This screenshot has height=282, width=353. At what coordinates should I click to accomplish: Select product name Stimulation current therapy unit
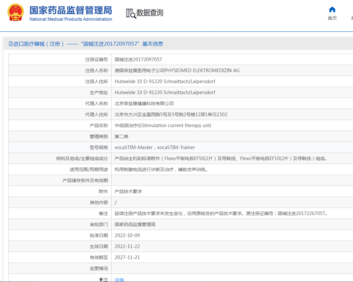pyautogui.click(x=177, y=125)
